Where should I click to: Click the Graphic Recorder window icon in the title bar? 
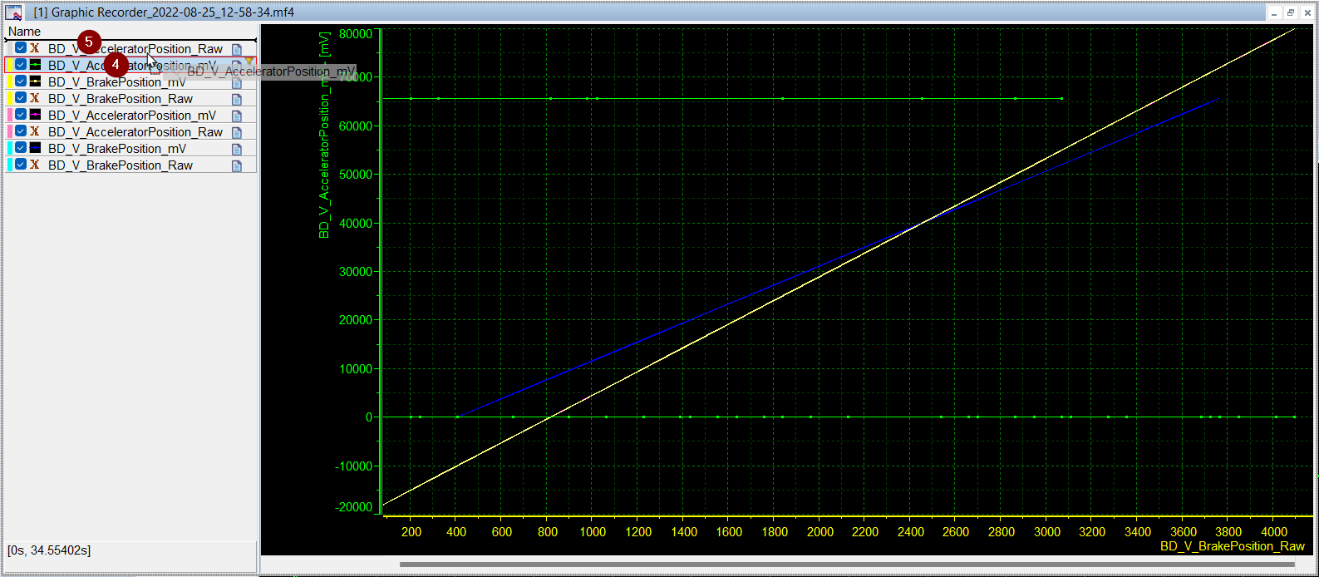tap(13, 12)
